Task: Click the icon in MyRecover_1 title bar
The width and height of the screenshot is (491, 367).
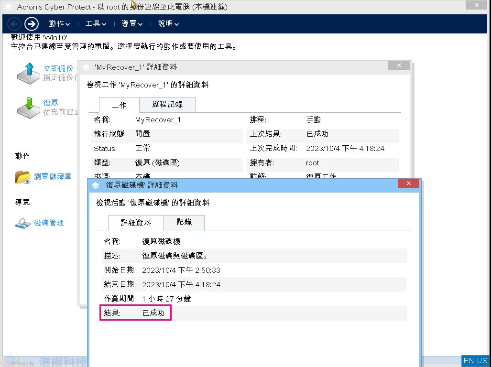Action: point(86,67)
